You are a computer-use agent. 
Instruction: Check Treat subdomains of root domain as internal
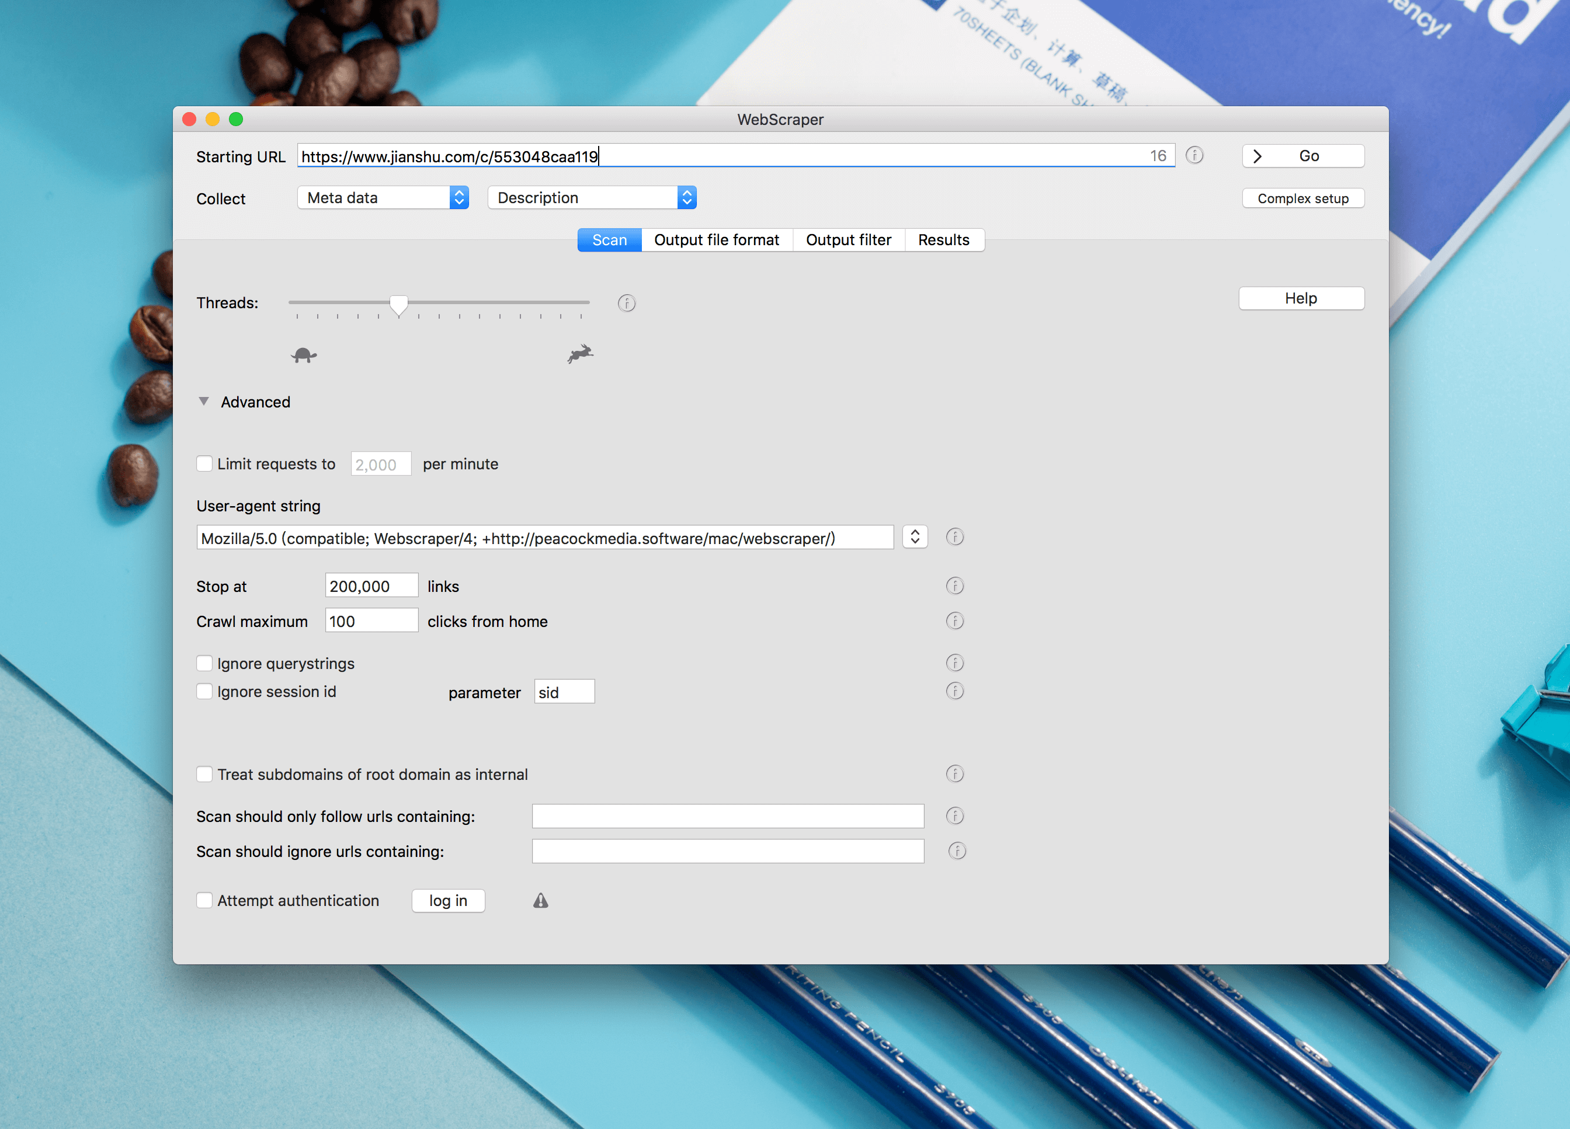point(204,773)
